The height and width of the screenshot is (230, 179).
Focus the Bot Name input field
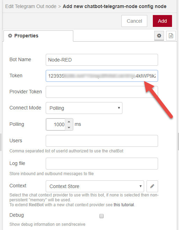click(102, 60)
